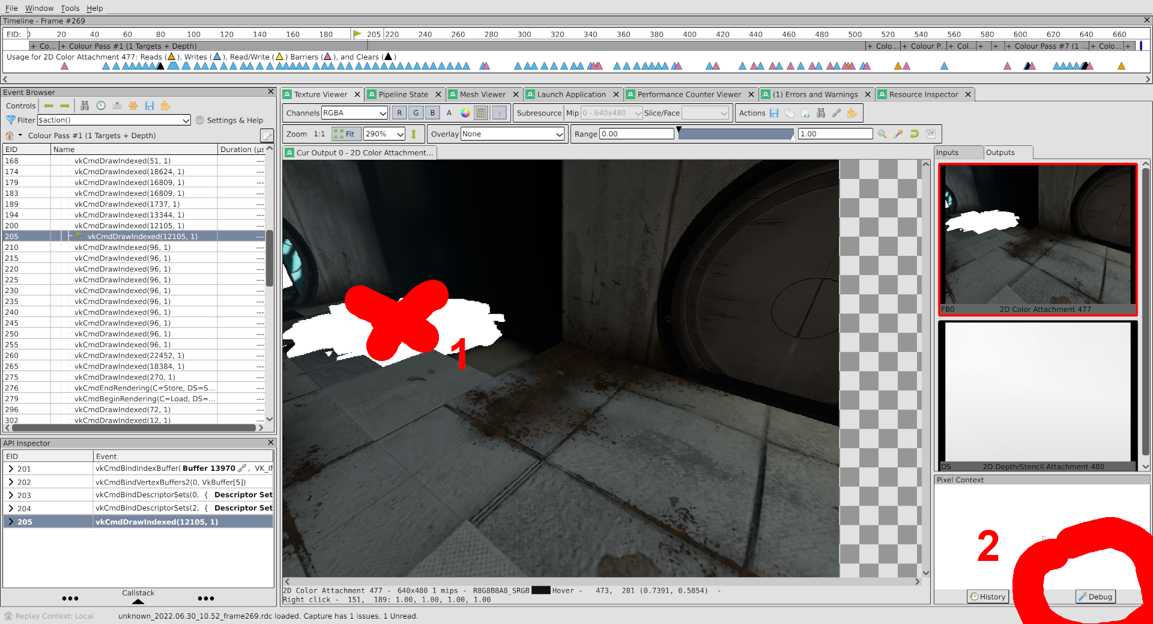
Task: Click the filter funnel icon
Action: pyautogui.click(x=10, y=120)
